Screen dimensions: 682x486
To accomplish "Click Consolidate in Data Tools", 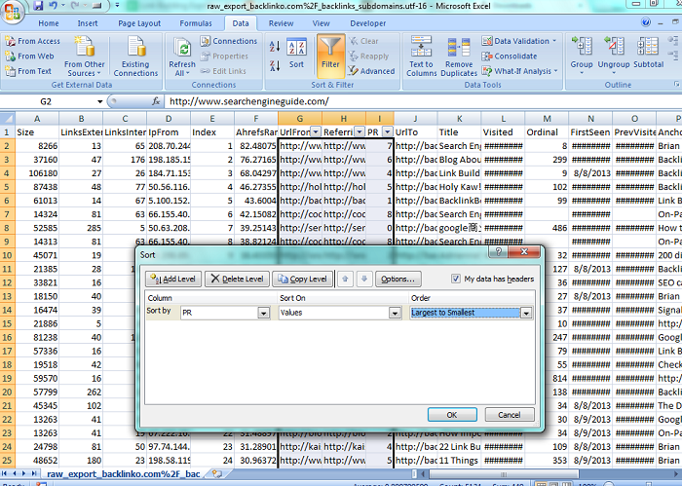I will tap(510, 56).
